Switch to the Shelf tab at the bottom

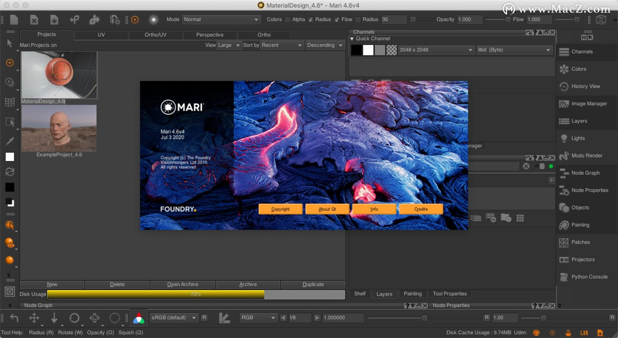pos(360,294)
